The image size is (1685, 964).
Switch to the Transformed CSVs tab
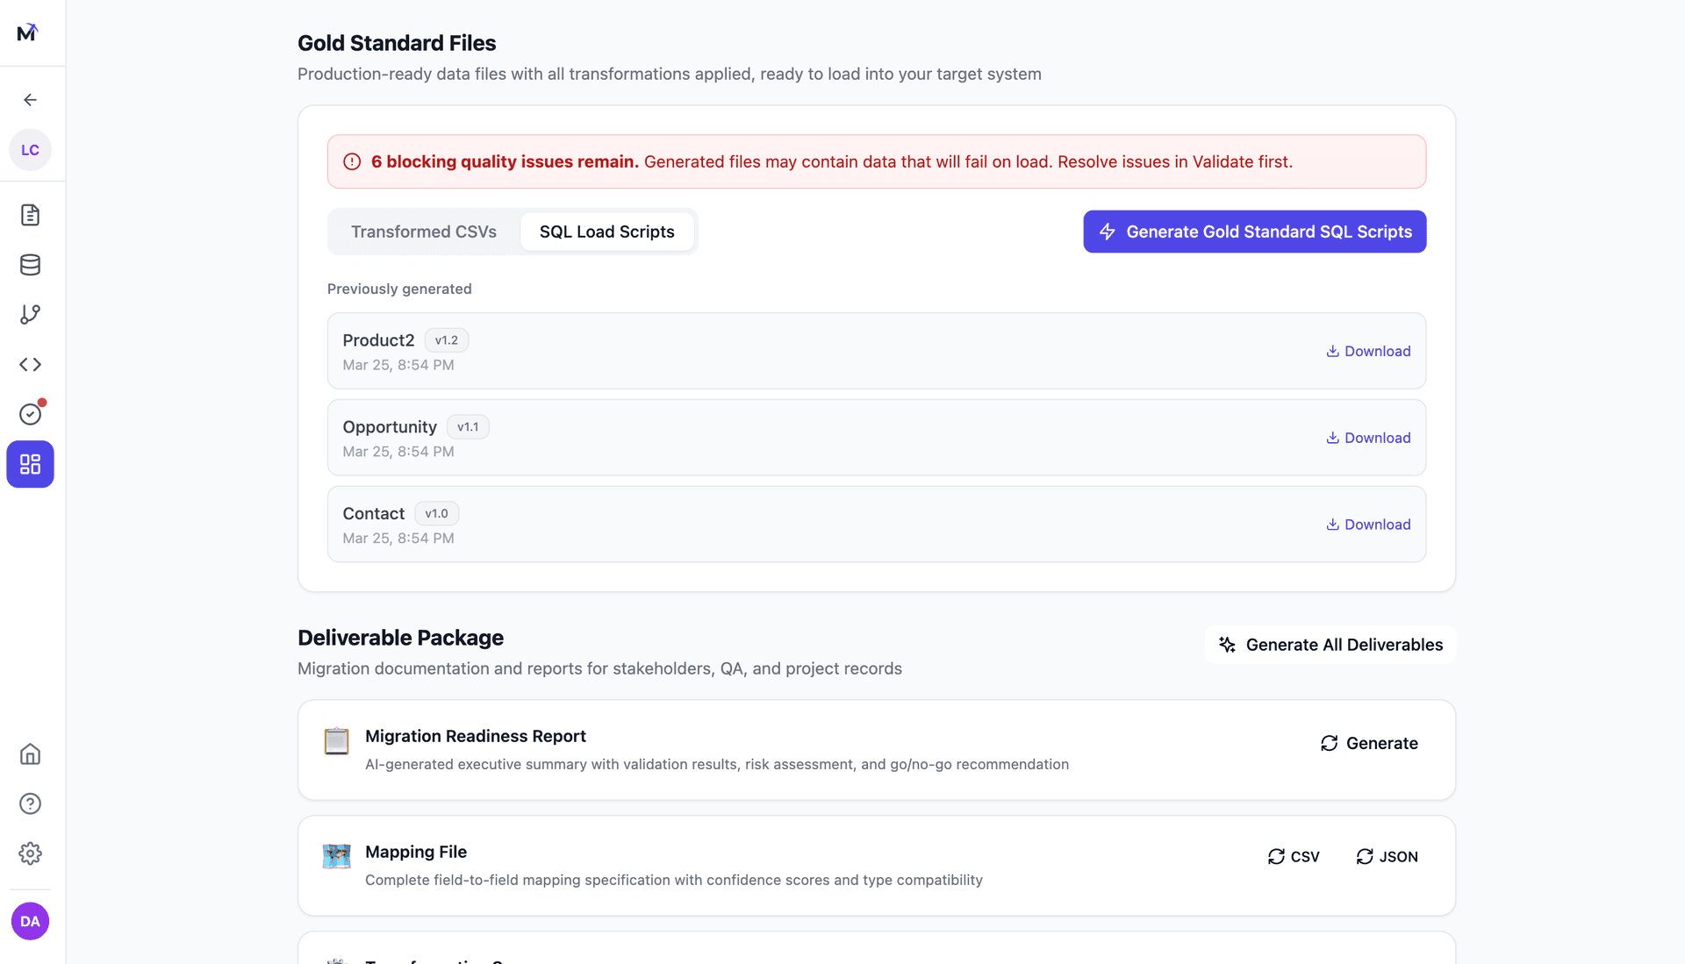tap(424, 232)
